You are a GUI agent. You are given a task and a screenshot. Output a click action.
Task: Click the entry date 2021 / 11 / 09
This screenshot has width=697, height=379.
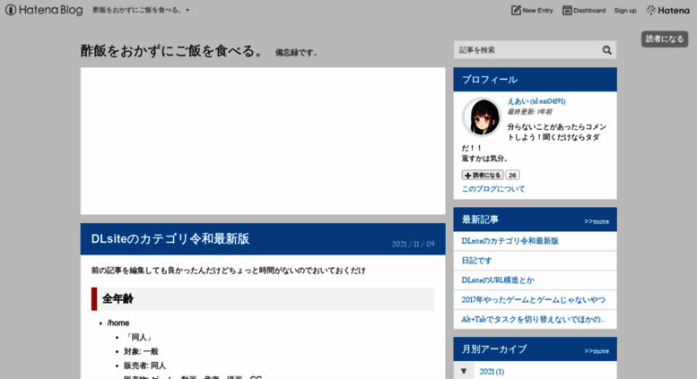click(x=413, y=244)
